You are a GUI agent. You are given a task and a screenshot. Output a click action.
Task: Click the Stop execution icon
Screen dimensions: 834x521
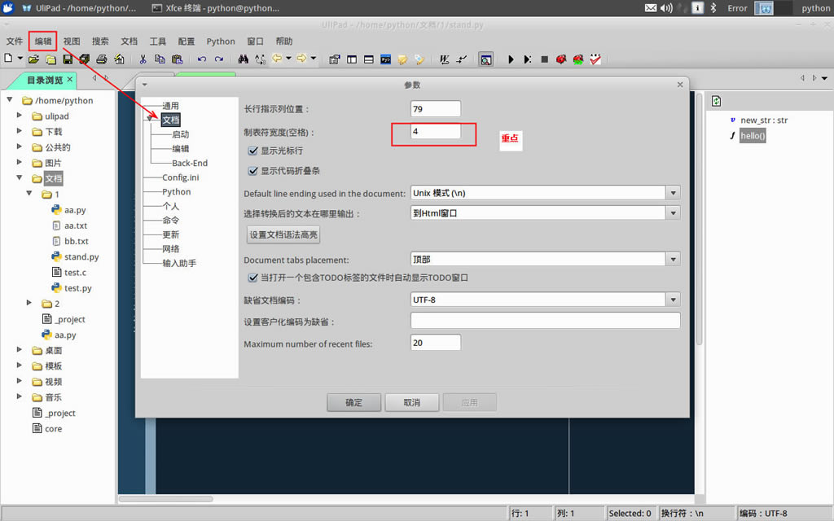[x=544, y=59]
